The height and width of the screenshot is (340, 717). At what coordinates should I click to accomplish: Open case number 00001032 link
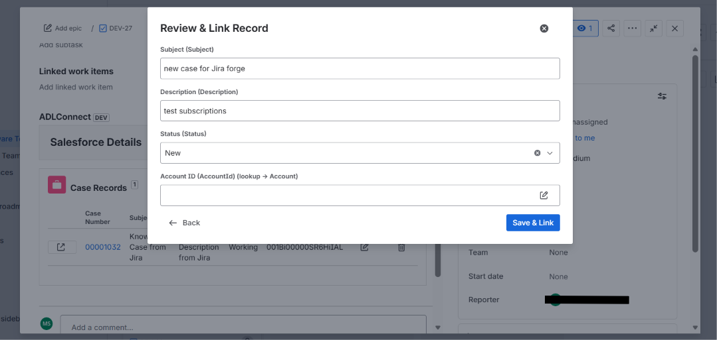point(103,247)
